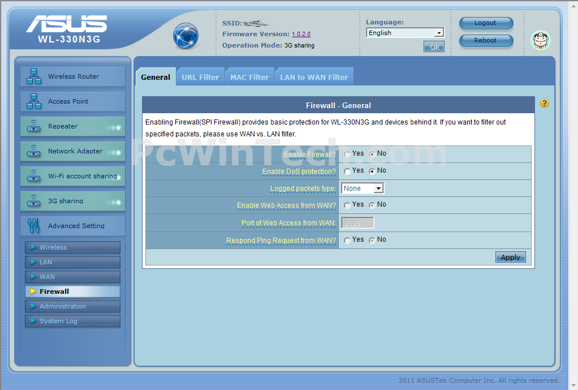The width and height of the screenshot is (578, 390).
Task: Select Access Point mode
Action: 72,101
